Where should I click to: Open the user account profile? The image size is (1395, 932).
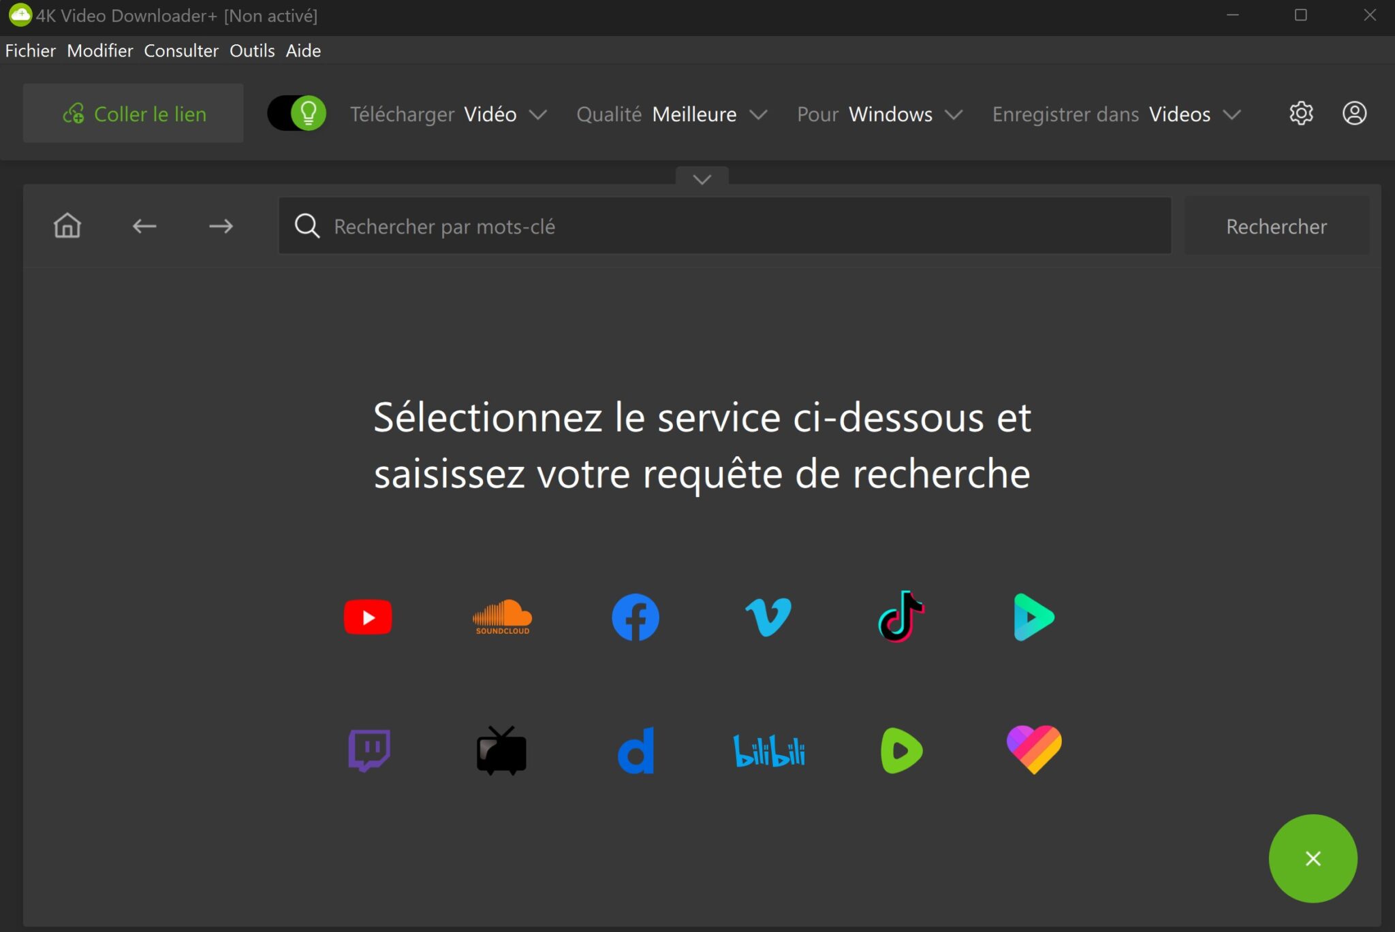point(1354,113)
